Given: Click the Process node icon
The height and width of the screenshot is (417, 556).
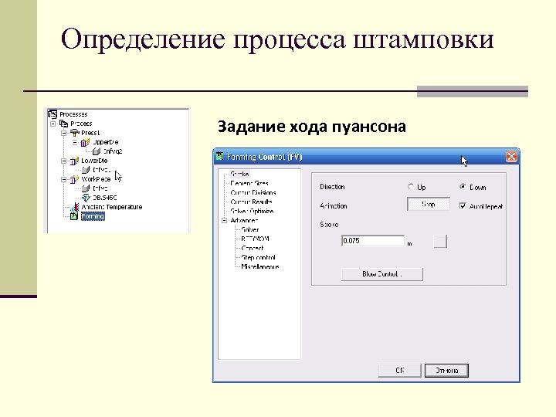Looking at the screenshot, I should pyautogui.click(x=64, y=124).
